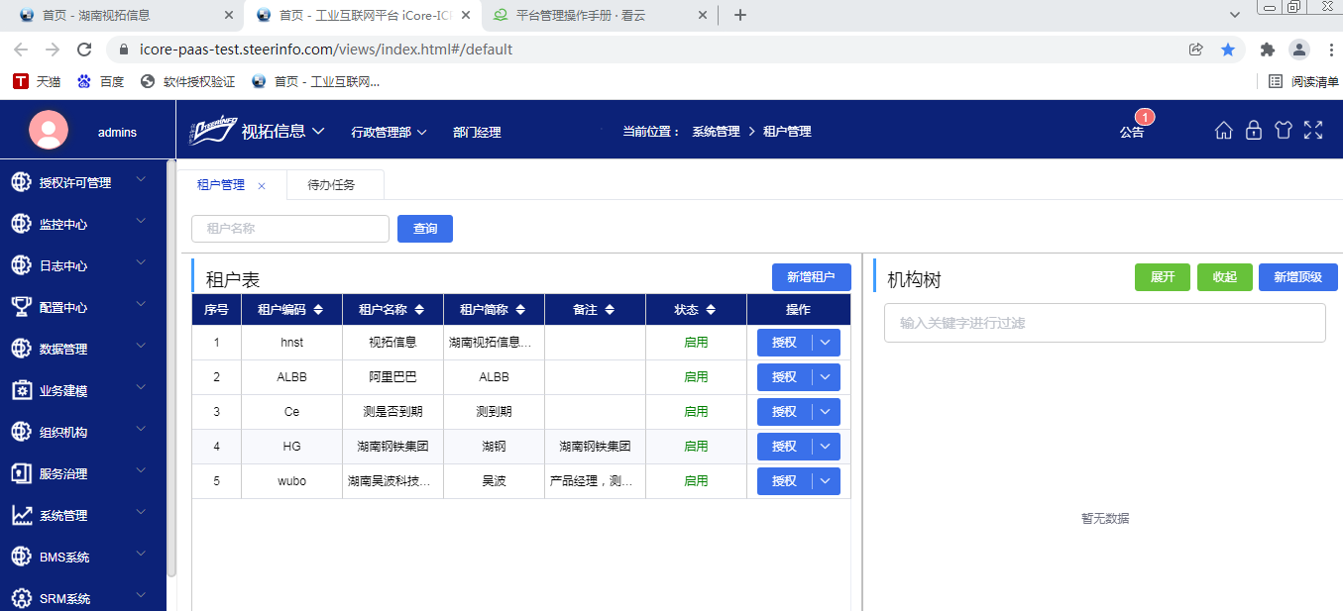Image resolution: width=1343 pixels, height=611 pixels.
Task: Click the lock screen icon
Action: [1254, 131]
